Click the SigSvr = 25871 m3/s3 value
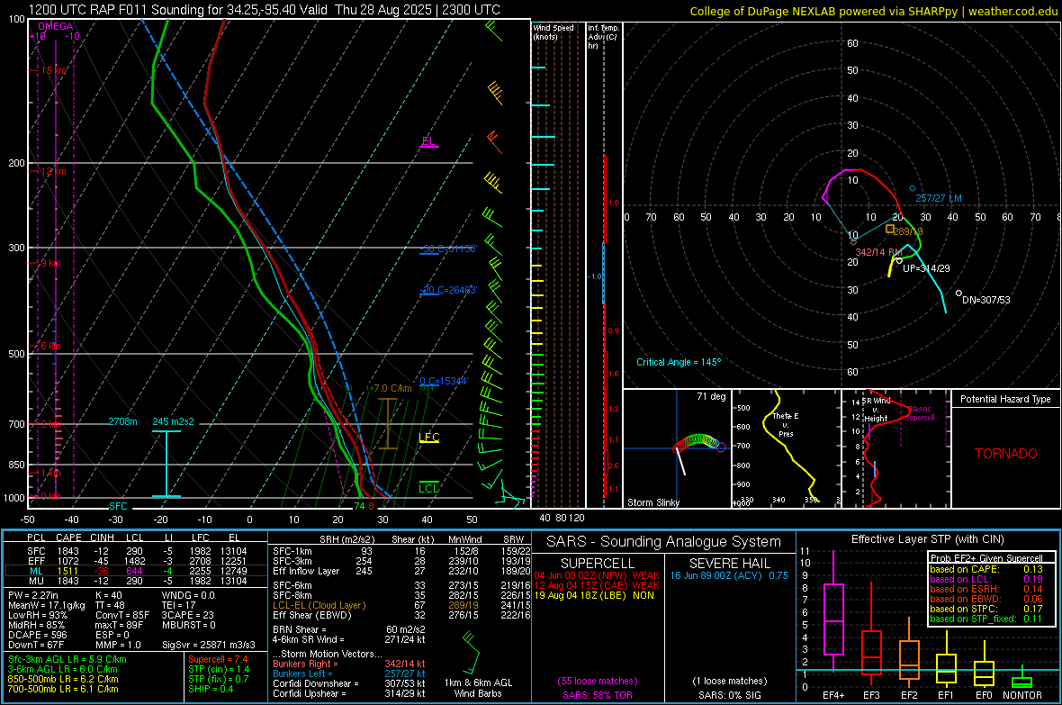The width and height of the screenshot is (1062, 705). pos(209,646)
